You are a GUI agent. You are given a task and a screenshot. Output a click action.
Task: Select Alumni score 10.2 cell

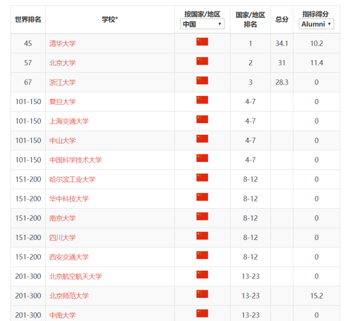click(x=317, y=43)
